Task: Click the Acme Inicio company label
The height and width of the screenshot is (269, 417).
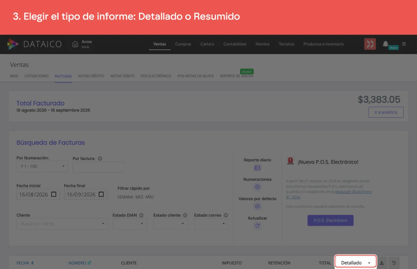Action: (x=87, y=44)
